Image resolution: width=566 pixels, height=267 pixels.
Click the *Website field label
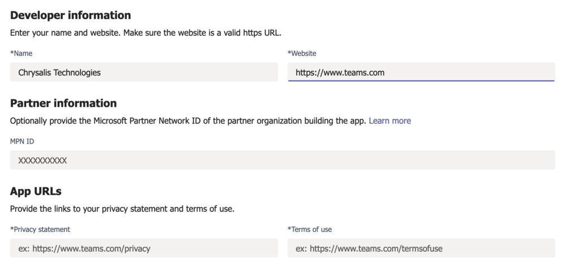tap(302, 53)
